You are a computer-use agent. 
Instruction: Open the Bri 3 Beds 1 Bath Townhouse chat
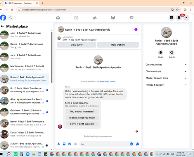[x=24, y=90]
